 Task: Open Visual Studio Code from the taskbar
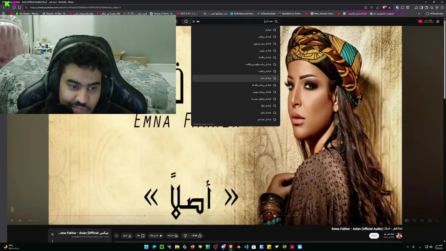coord(246,247)
